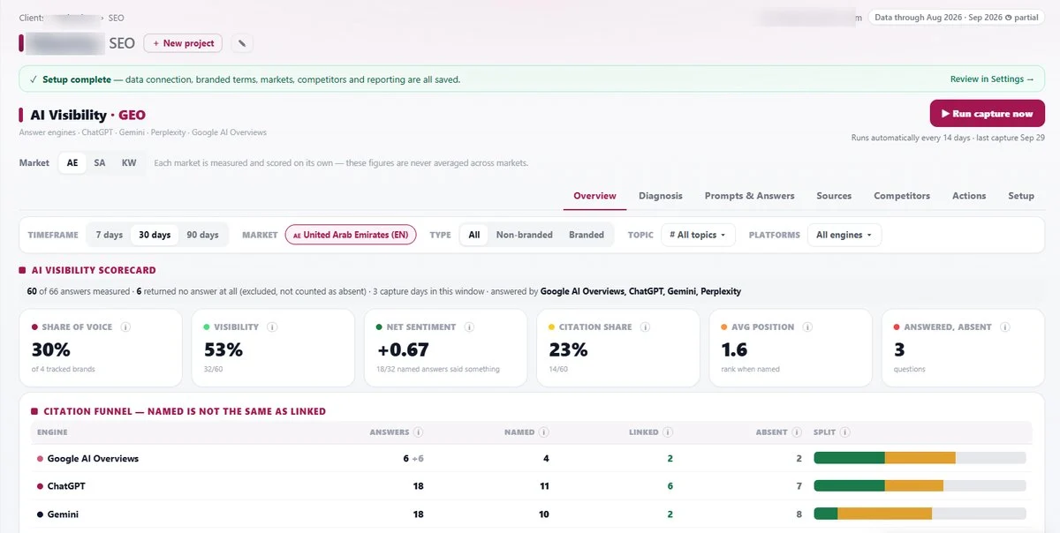
Task: Switch to Overview tab
Action: (594, 196)
